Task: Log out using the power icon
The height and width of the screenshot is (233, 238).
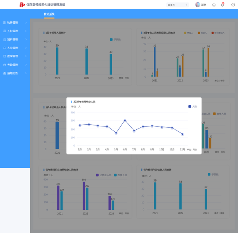Action: [x=233, y=5]
